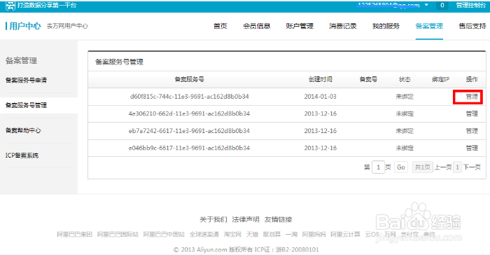Select service number 4e306210-662d-11e3-9691-ac162d8b0b34

click(x=190, y=113)
